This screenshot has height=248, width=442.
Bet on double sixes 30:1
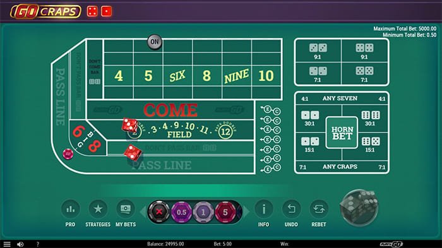(x=371, y=119)
